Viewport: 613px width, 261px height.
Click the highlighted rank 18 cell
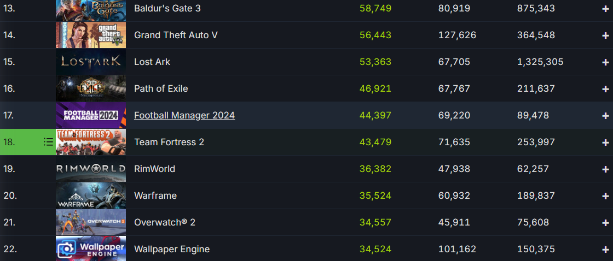(x=16, y=142)
